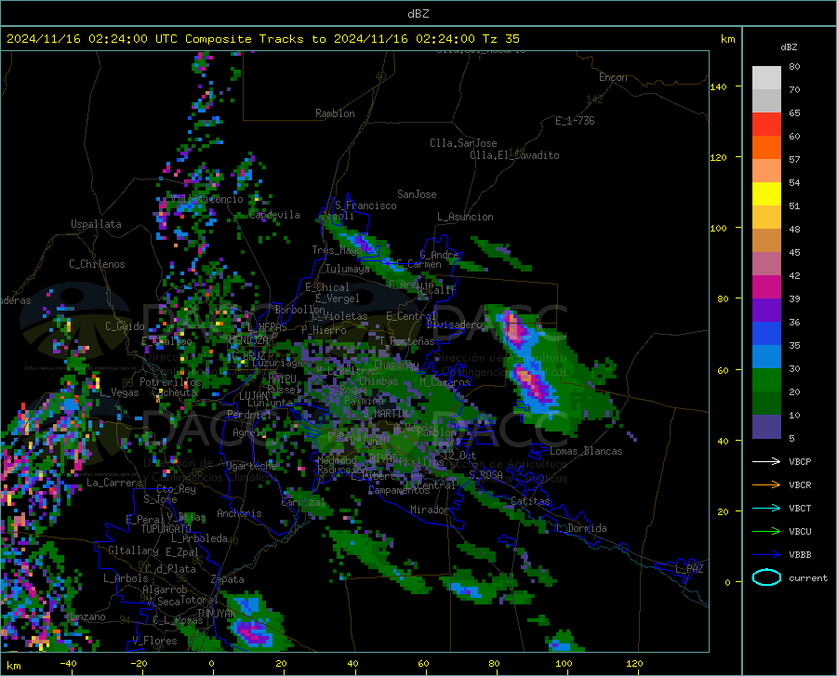The image size is (837, 676).
Task: Click the green VBCU arrow legend icon
Action: pyautogui.click(x=766, y=532)
